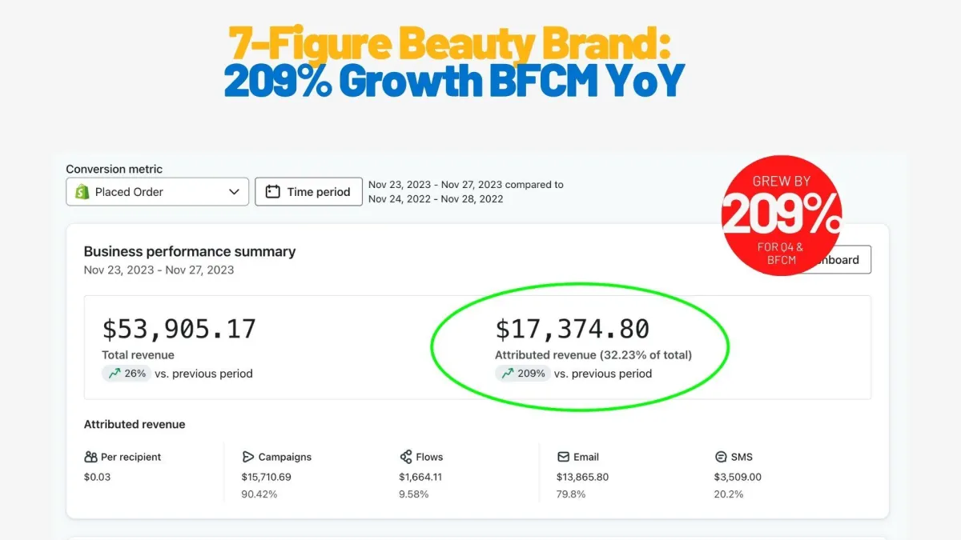The width and height of the screenshot is (961, 540).
Task: Click the 26% trend arrow badge
Action: tap(126, 374)
